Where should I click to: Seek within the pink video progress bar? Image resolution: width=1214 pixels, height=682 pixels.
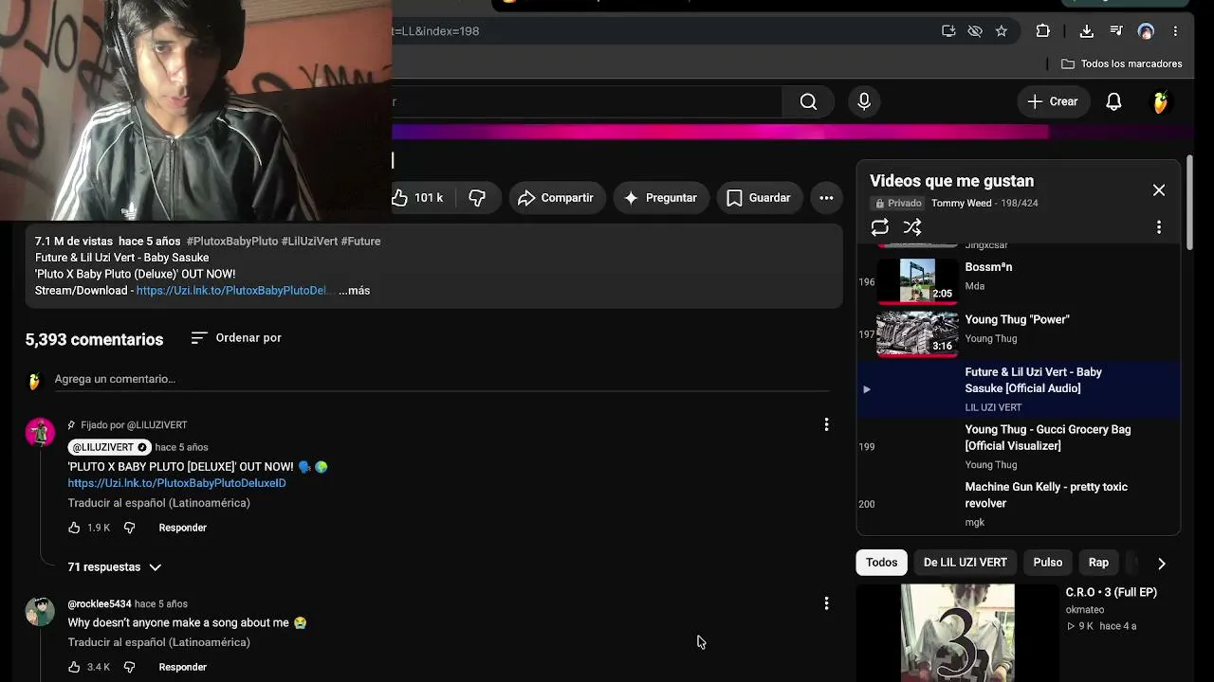(721, 133)
